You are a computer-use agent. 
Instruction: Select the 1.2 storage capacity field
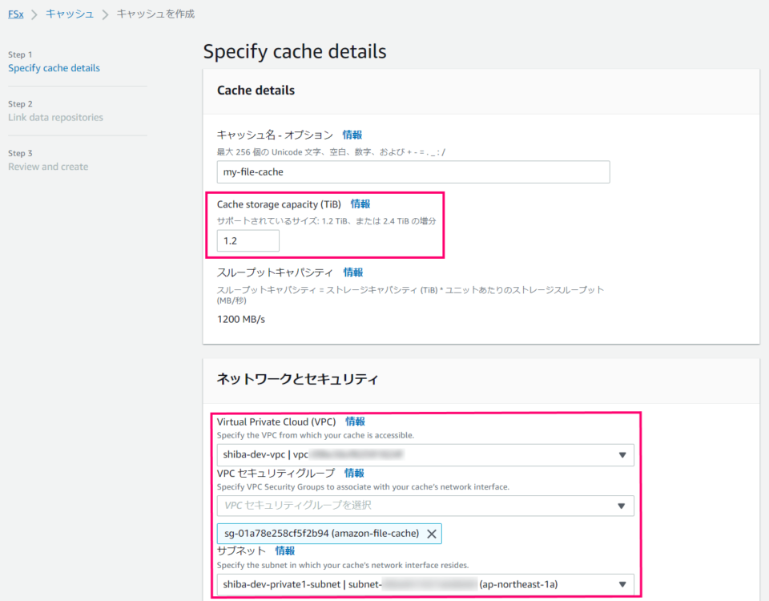[x=248, y=240]
